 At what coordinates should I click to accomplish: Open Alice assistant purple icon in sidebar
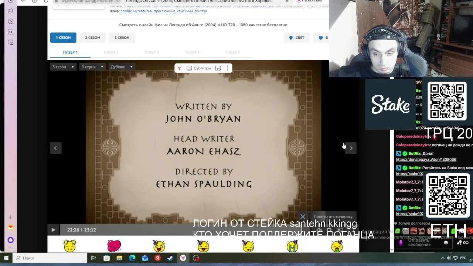11,240
